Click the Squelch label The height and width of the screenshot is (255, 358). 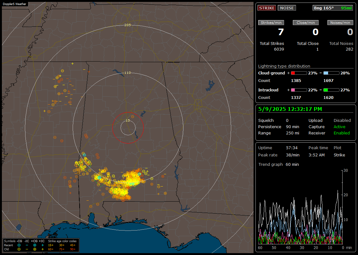click(266, 121)
